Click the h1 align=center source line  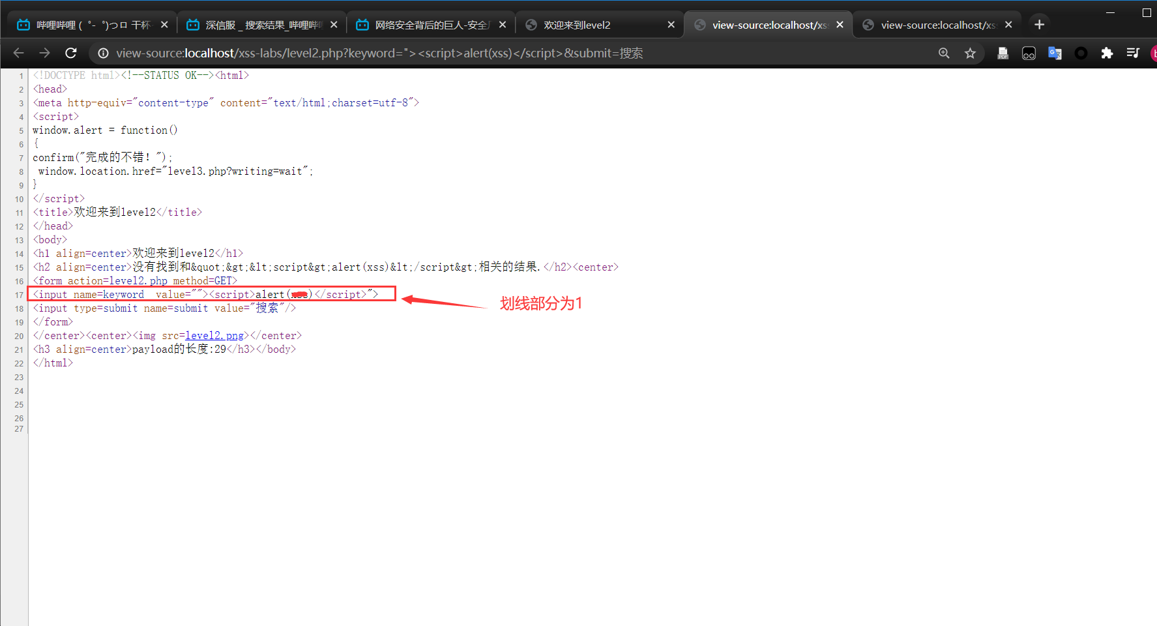click(x=138, y=254)
